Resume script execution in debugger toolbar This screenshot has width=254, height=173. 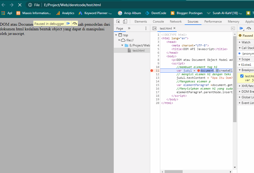tap(241, 28)
